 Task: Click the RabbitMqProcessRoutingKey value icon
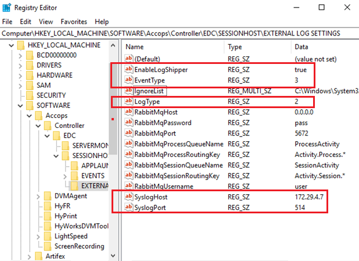(128, 154)
